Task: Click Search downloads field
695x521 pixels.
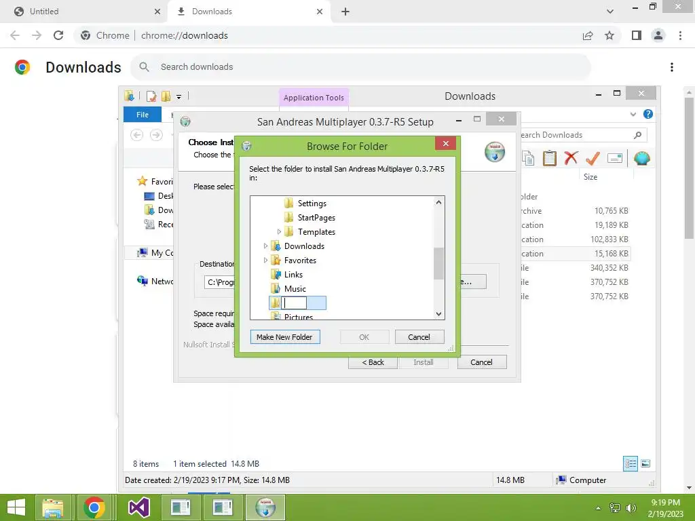Action: [360, 67]
